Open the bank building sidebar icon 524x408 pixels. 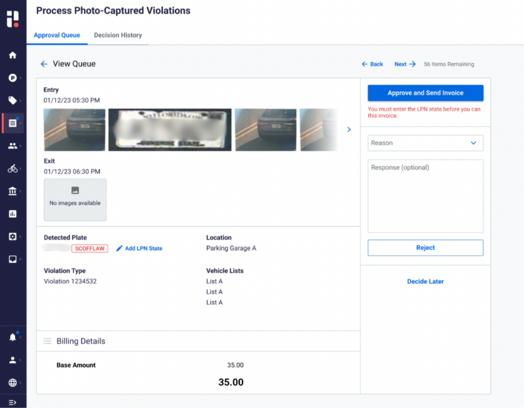(x=12, y=191)
